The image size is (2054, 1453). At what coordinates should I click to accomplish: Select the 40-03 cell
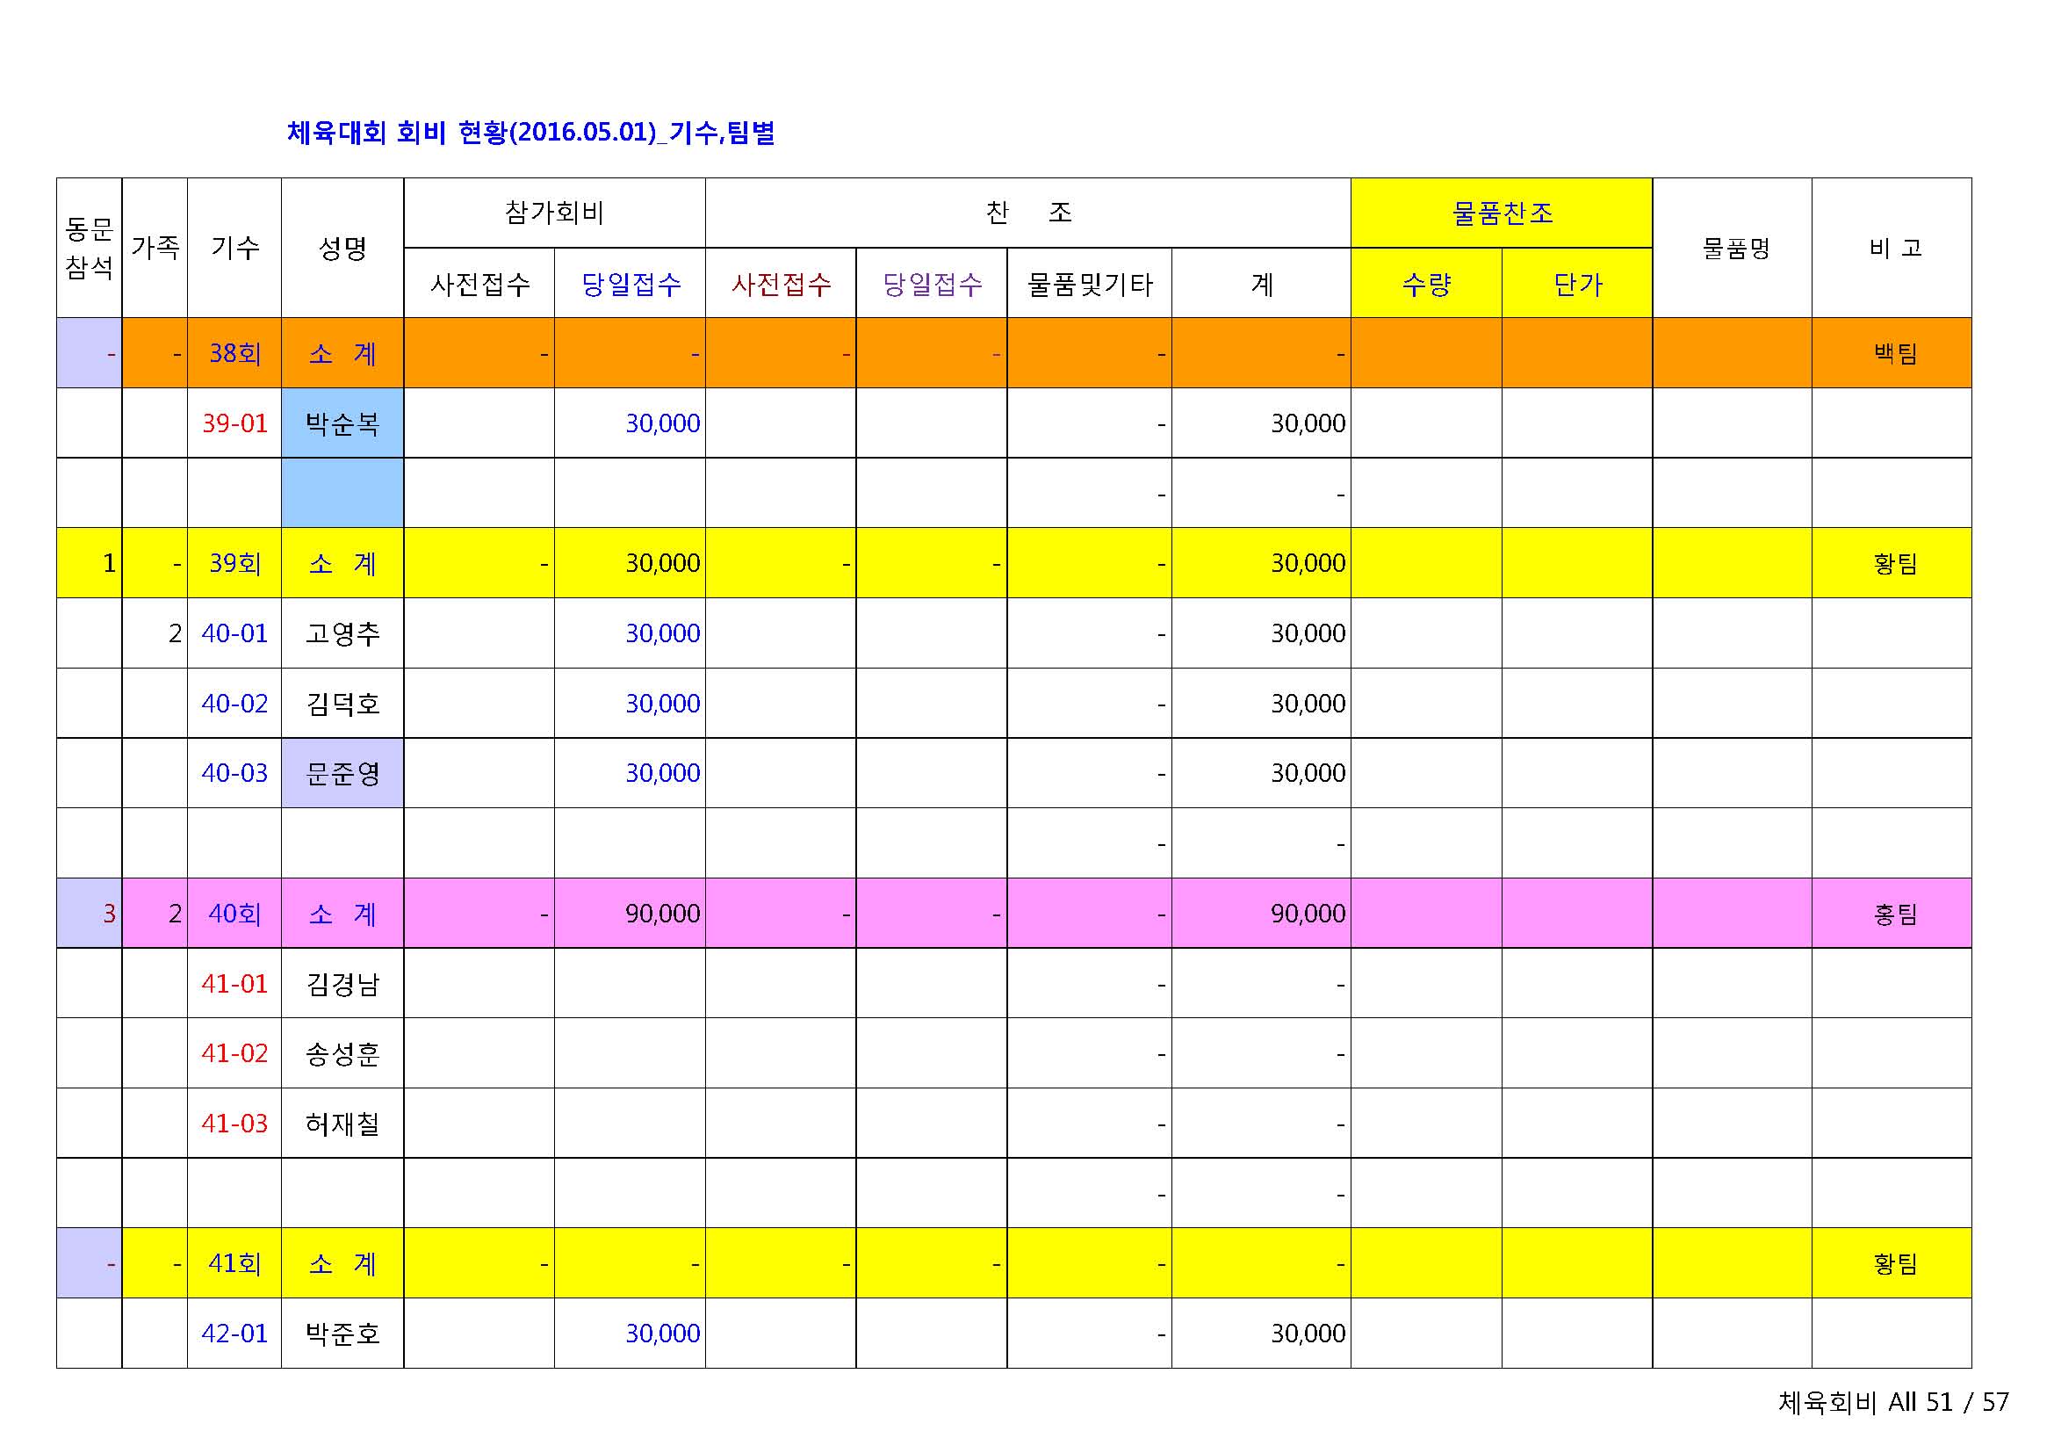point(234,773)
